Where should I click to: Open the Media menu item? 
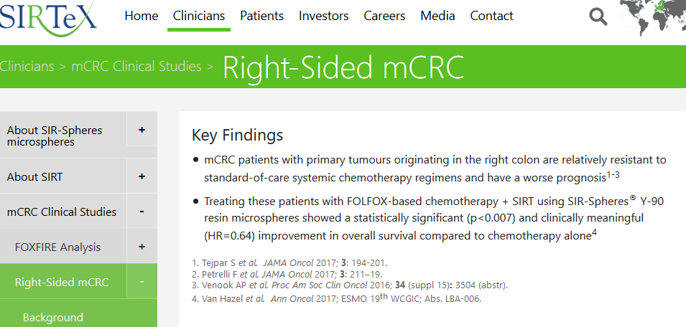tap(437, 16)
